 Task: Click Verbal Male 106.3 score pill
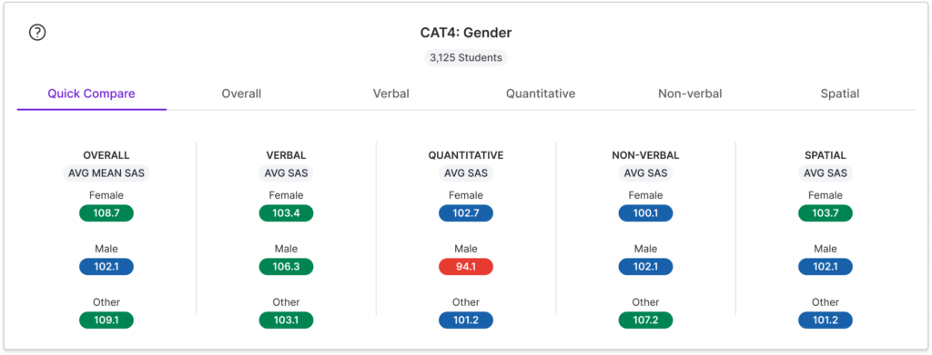pos(286,267)
